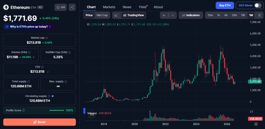Image resolution: width=265 pixels, height=129 pixels.
Task: Expand FDV details chevron
Action: (48, 72)
